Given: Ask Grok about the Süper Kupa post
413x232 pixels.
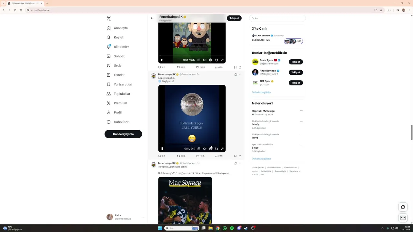Looking at the screenshot, I should pos(236,163).
